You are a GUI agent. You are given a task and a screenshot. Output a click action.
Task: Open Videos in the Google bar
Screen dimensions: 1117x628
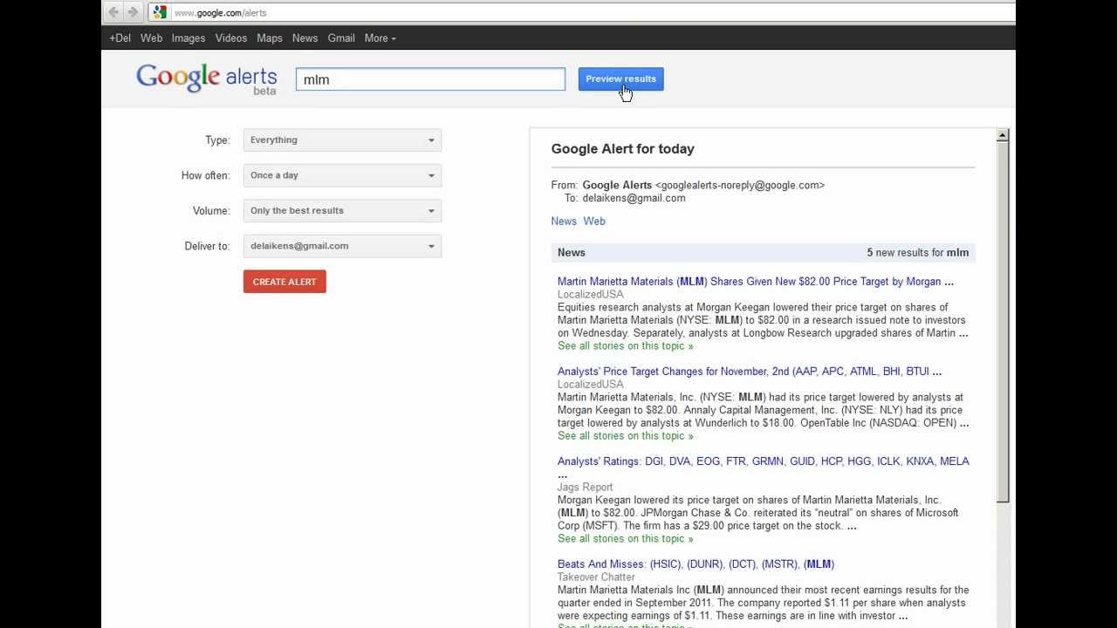(x=231, y=38)
